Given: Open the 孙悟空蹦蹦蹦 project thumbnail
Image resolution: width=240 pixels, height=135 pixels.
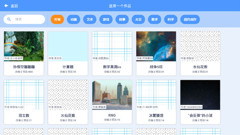Looking at the screenshot, I should 24,47.
